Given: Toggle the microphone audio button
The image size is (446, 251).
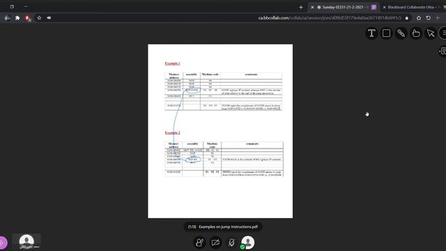Looking at the screenshot, I should coord(231,243).
